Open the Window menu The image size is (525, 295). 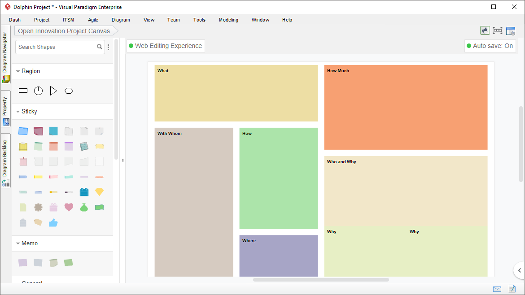tap(261, 20)
